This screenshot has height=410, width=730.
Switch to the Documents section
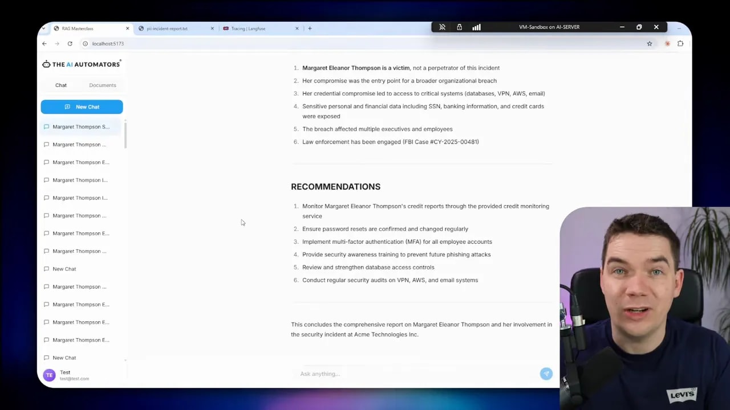pos(102,85)
